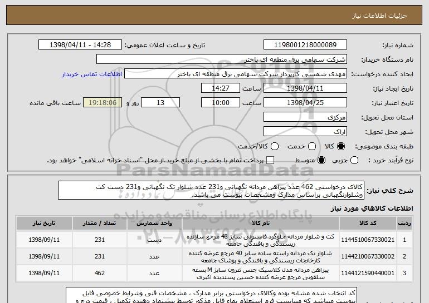Select the متوسط purchase type radio
The width and height of the screenshot is (429, 303).
tap(321, 160)
